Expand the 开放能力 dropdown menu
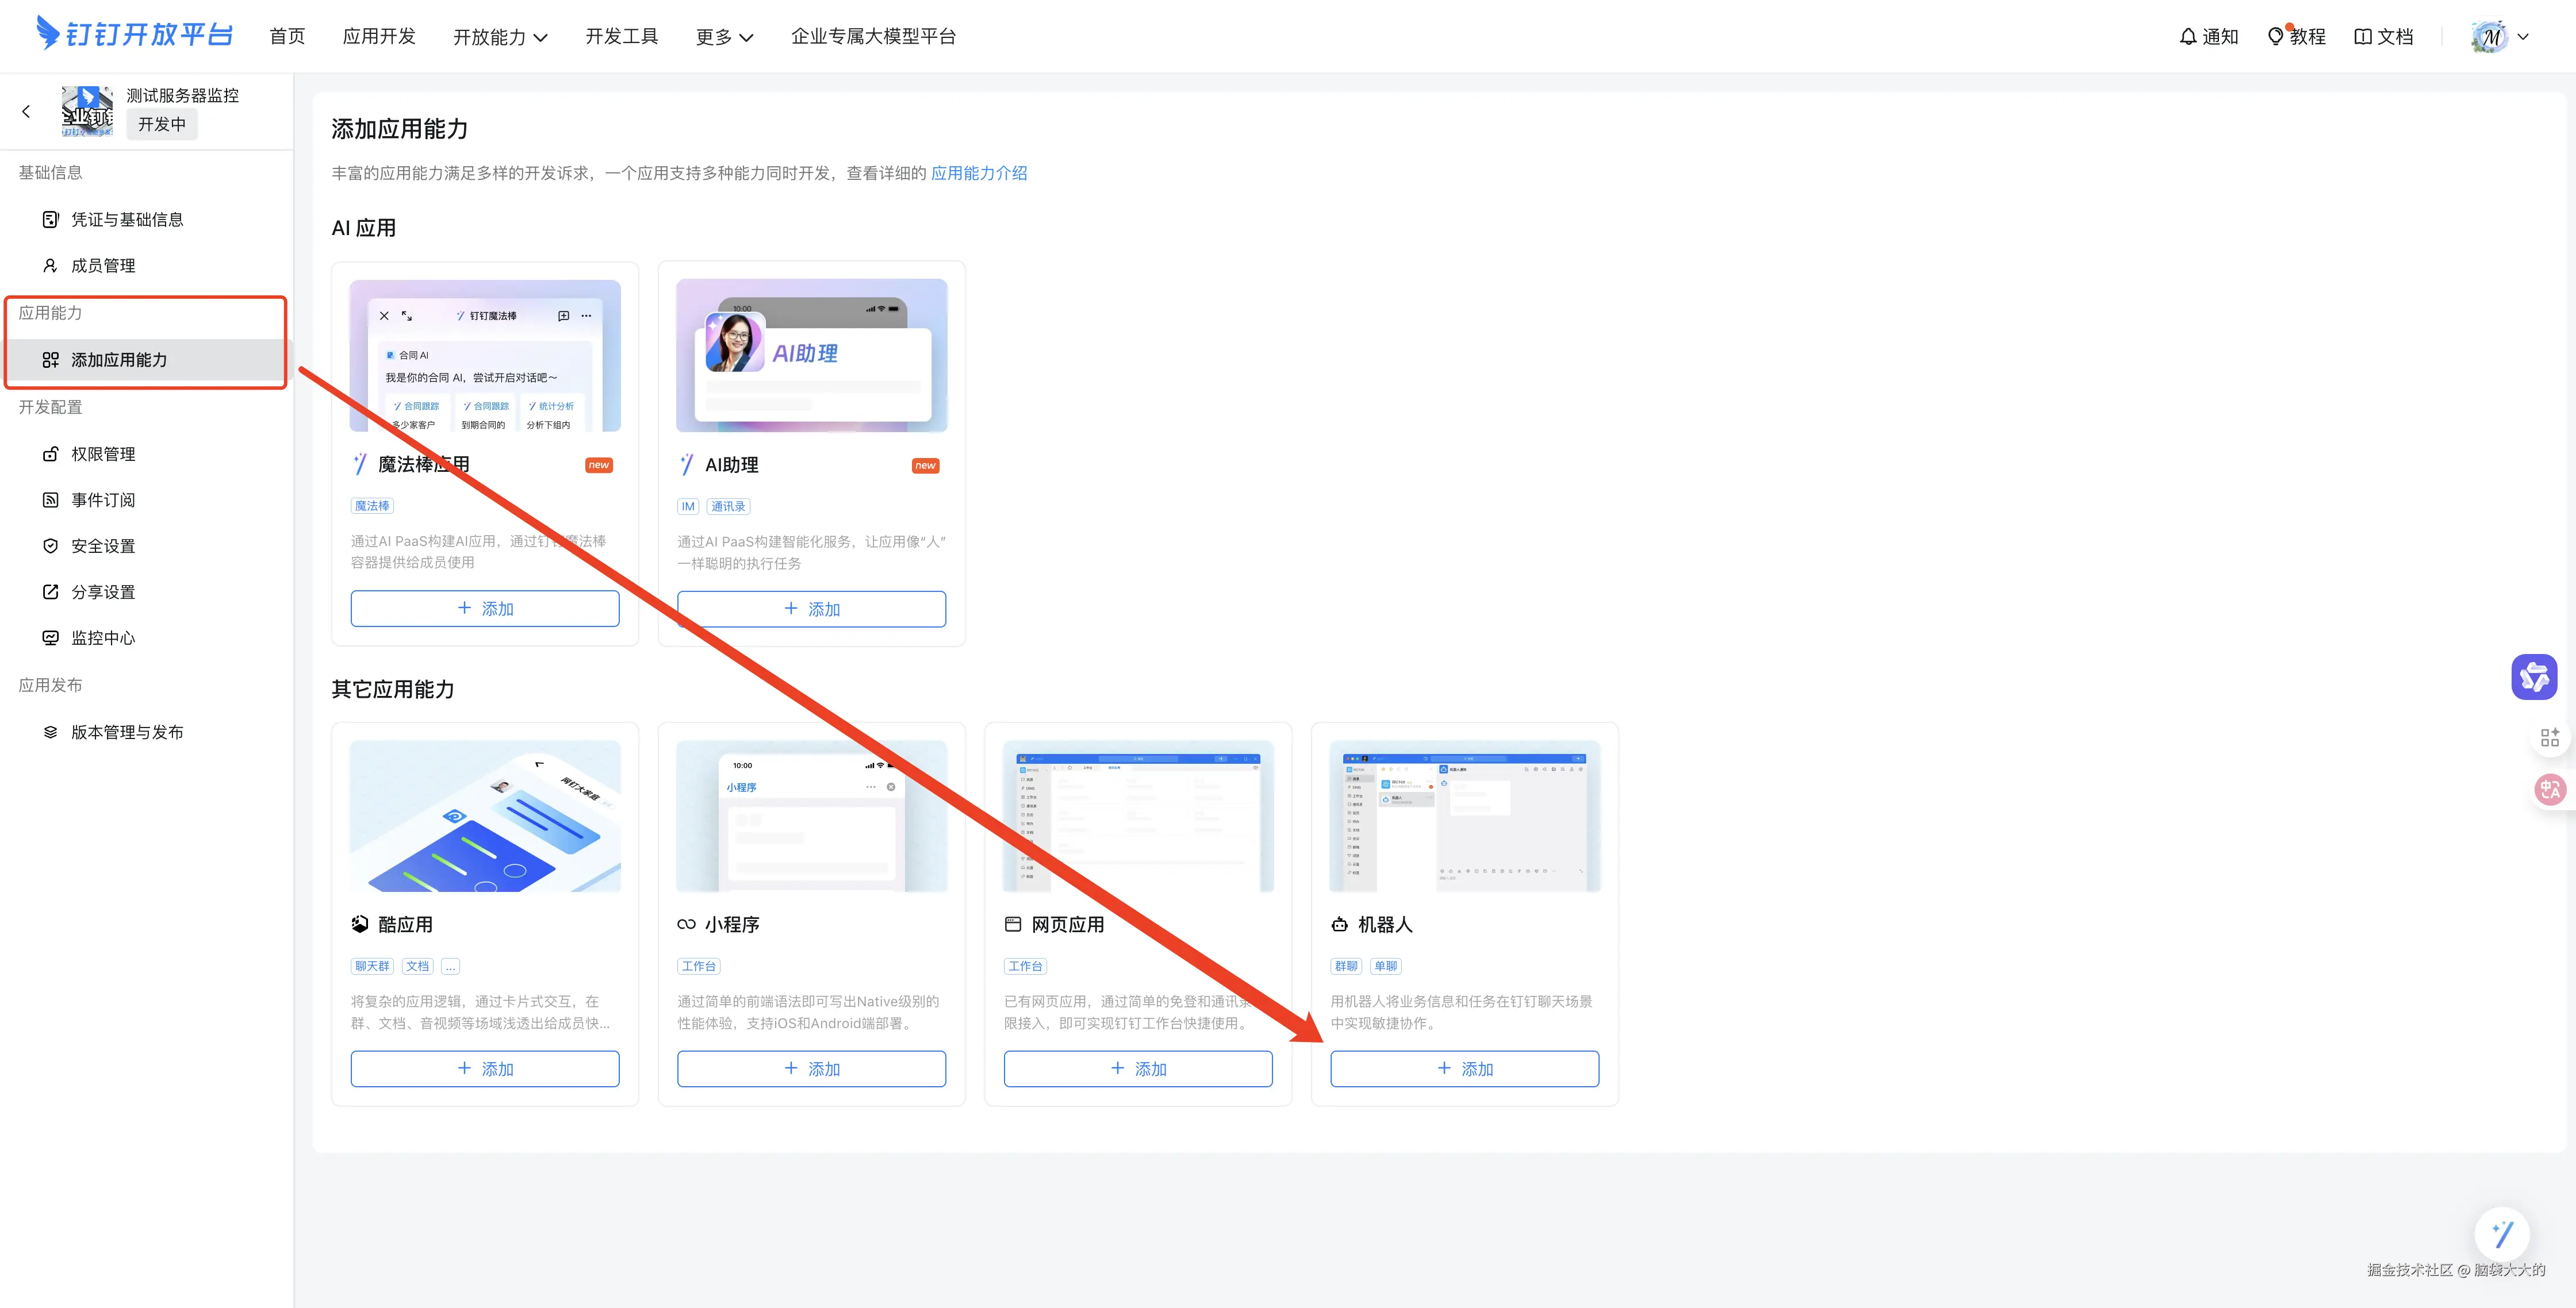 pos(500,37)
